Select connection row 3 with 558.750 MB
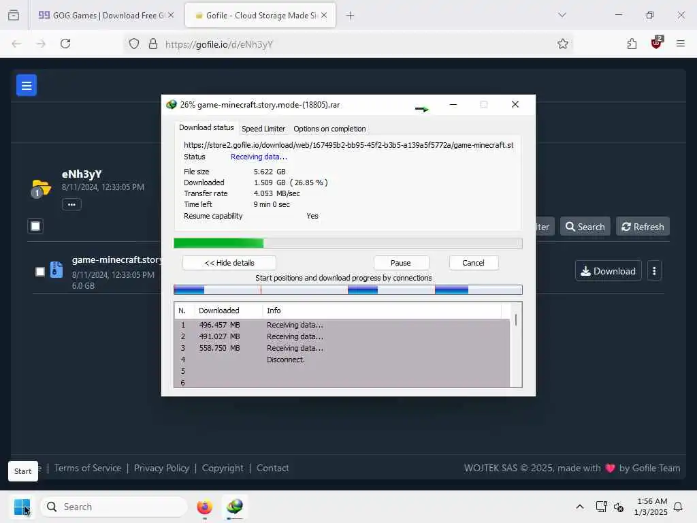The width and height of the screenshot is (697, 523). (342, 348)
